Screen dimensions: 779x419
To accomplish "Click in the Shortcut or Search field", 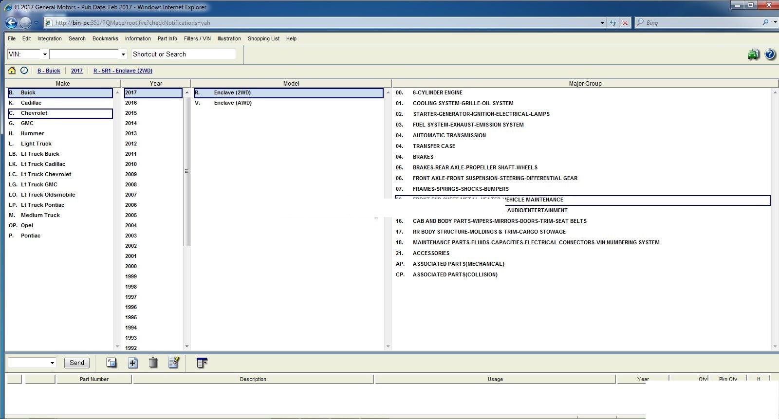I will (184, 55).
